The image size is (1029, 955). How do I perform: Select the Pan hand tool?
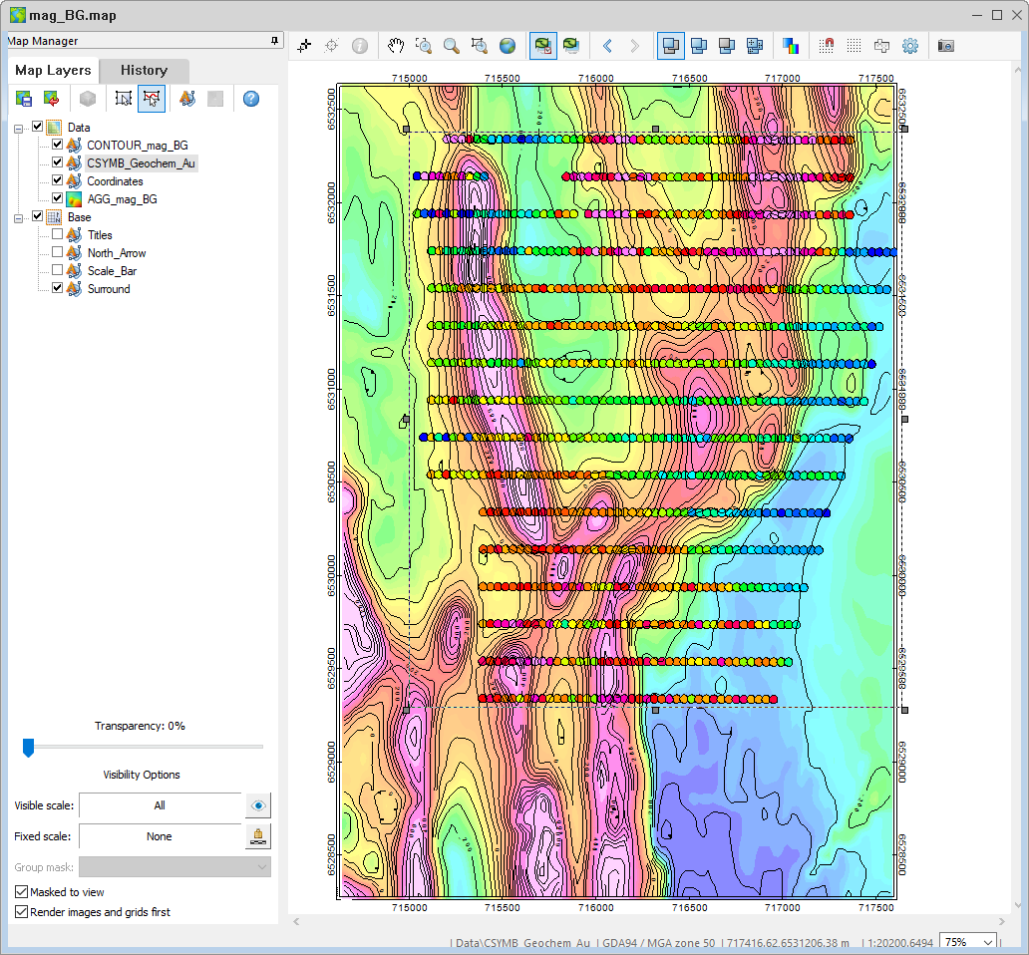pyautogui.click(x=395, y=46)
